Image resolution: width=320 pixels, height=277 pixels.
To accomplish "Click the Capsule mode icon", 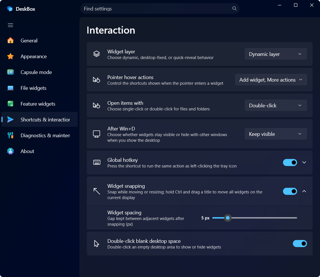I will click(x=10, y=72).
